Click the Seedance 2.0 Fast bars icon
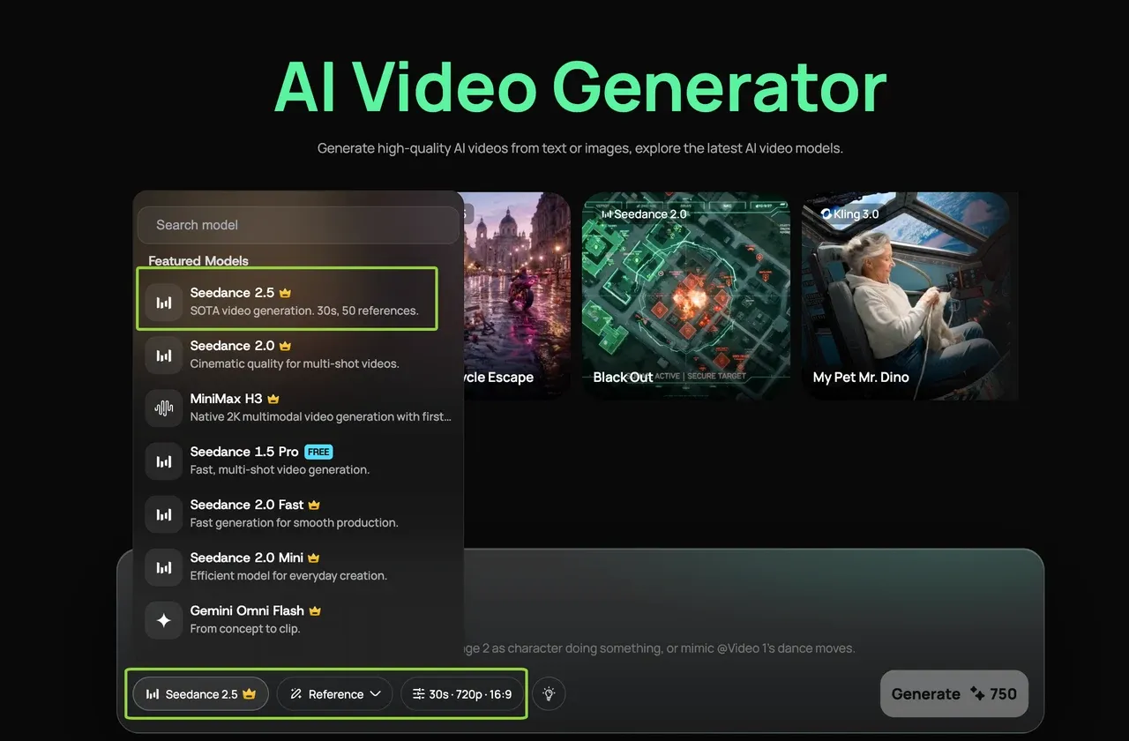 (164, 513)
